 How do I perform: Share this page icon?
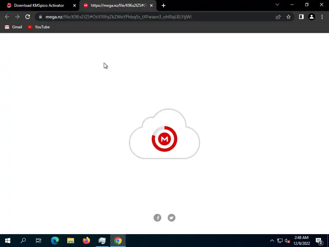point(278,17)
